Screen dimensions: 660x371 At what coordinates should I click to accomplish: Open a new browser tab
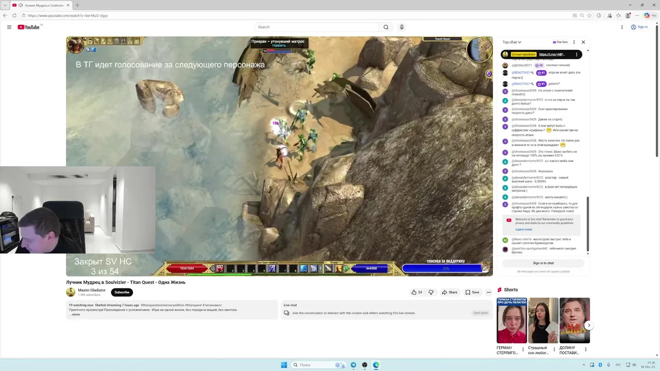tap(77, 5)
